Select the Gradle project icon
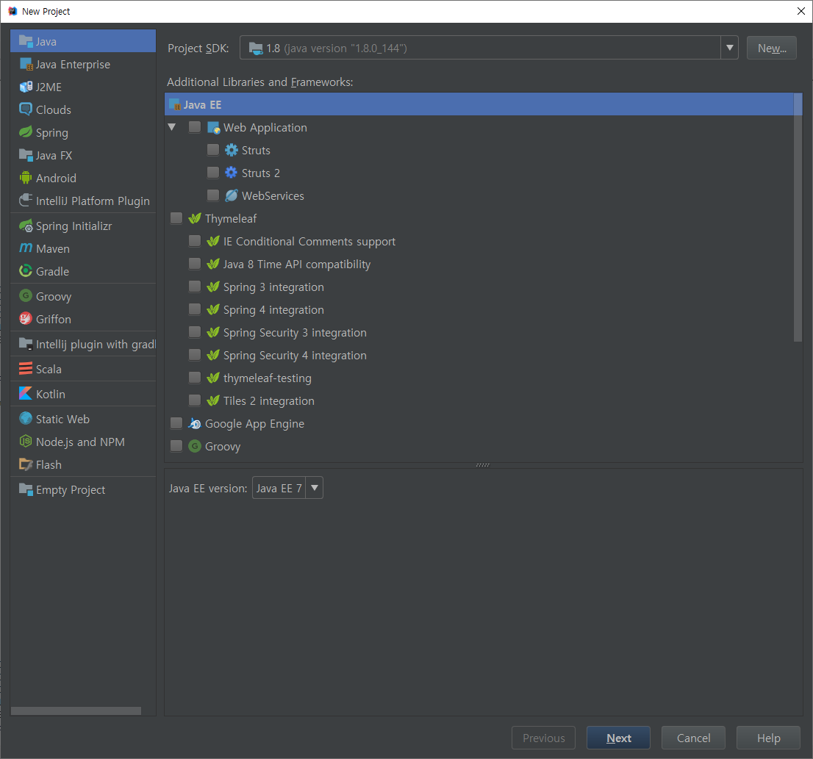This screenshot has height=759, width=813. 26,271
